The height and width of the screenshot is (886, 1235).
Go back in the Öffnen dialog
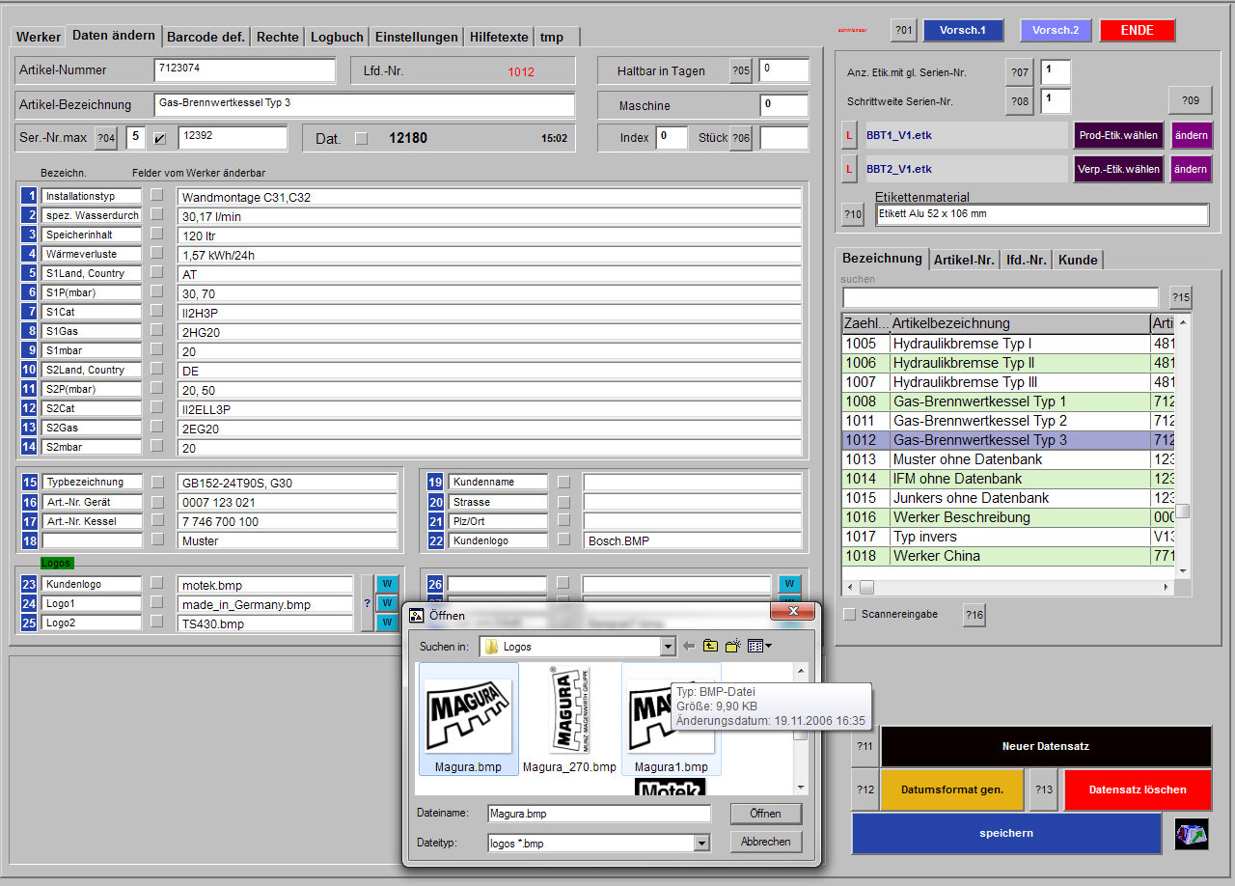pyautogui.click(x=689, y=646)
